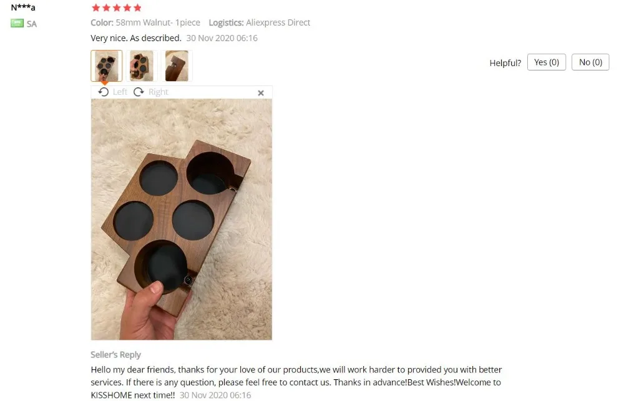Close the enlarged review photo preview
624x401 pixels.
(x=261, y=93)
